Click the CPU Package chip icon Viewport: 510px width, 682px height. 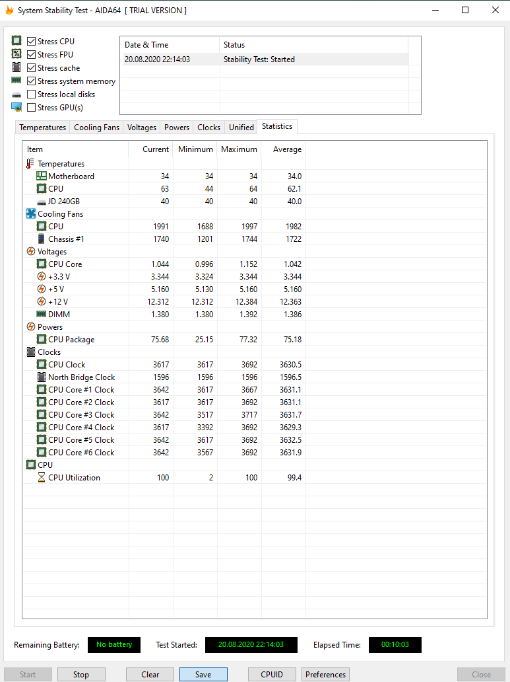pyautogui.click(x=42, y=339)
